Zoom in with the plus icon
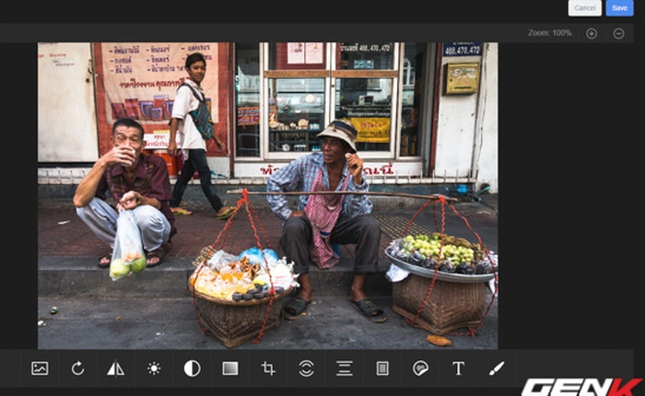The height and width of the screenshot is (396, 645). click(592, 34)
